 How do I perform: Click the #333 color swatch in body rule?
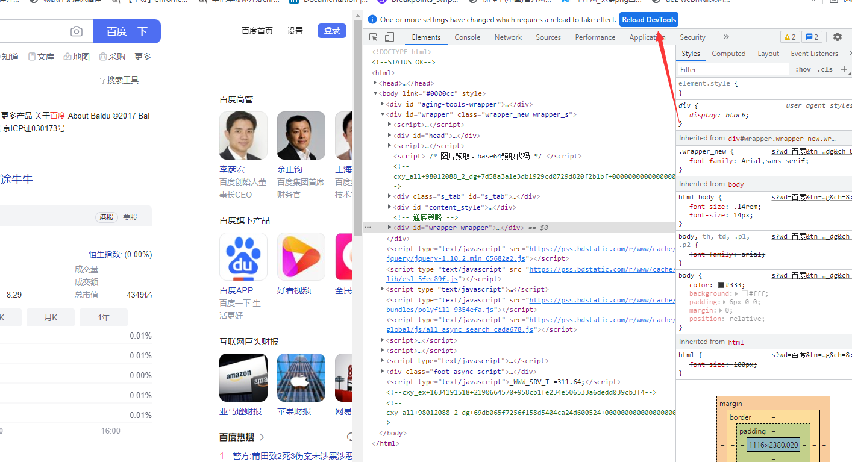[x=721, y=284]
